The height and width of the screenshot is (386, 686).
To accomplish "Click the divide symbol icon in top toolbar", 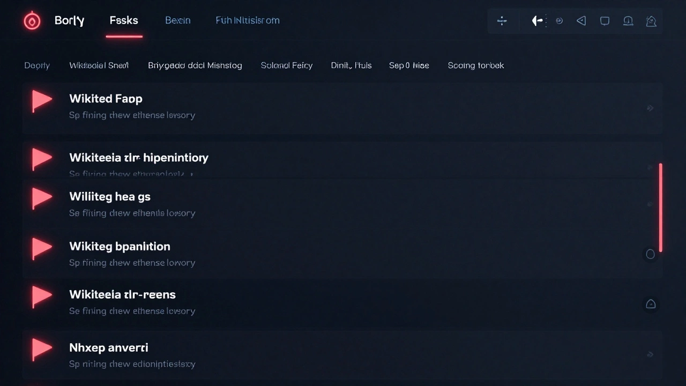I will (502, 21).
